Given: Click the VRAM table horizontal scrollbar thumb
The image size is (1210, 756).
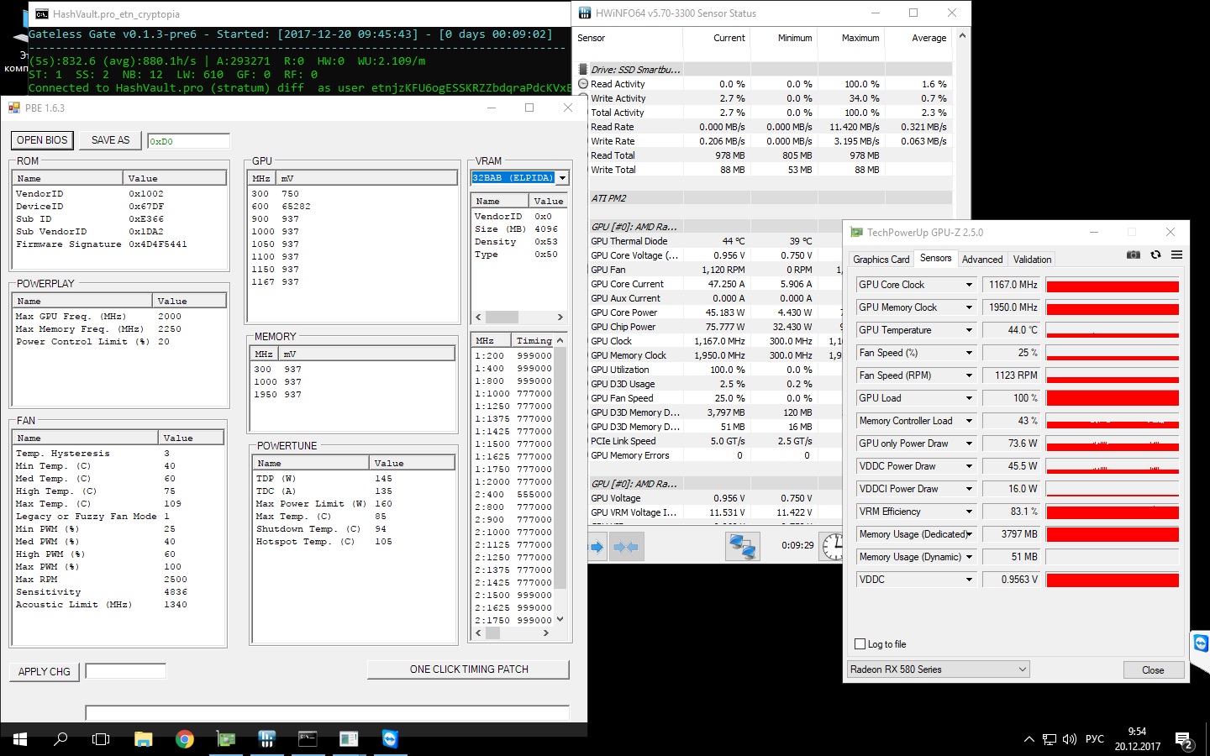Looking at the screenshot, I should pyautogui.click(x=502, y=317).
